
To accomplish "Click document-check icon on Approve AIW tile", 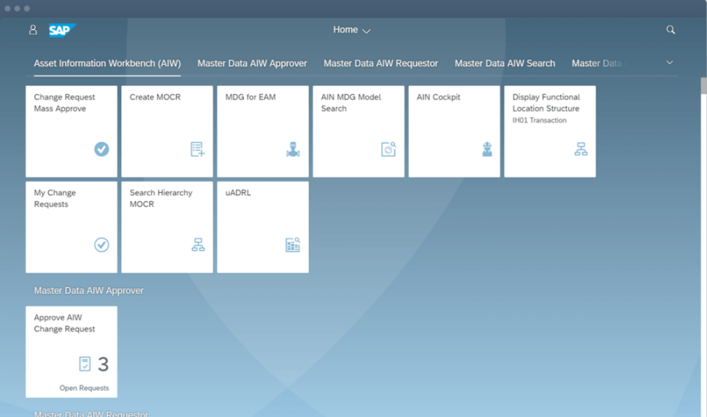I will click(85, 364).
